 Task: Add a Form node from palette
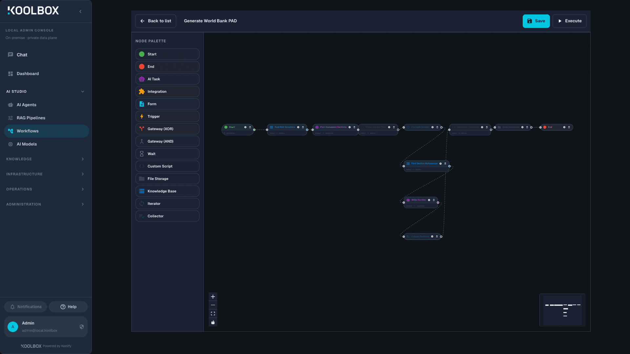click(167, 104)
